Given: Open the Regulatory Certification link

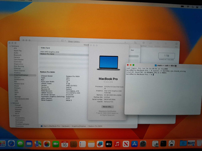Looking at the screenshot, I should click(108, 111).
